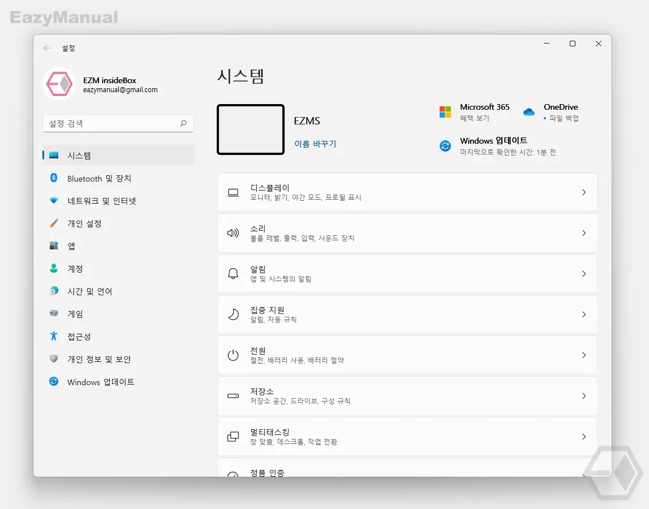
Task: Open 접근성 sidebar label
Action: point(79,337)
